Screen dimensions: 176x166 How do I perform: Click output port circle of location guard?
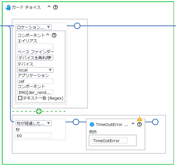tap(77, 26)
